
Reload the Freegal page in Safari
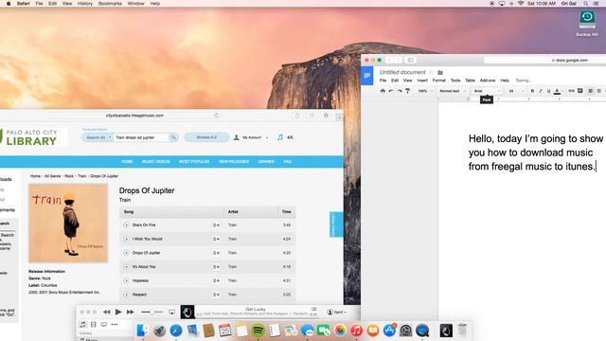[x=217, y=116]
